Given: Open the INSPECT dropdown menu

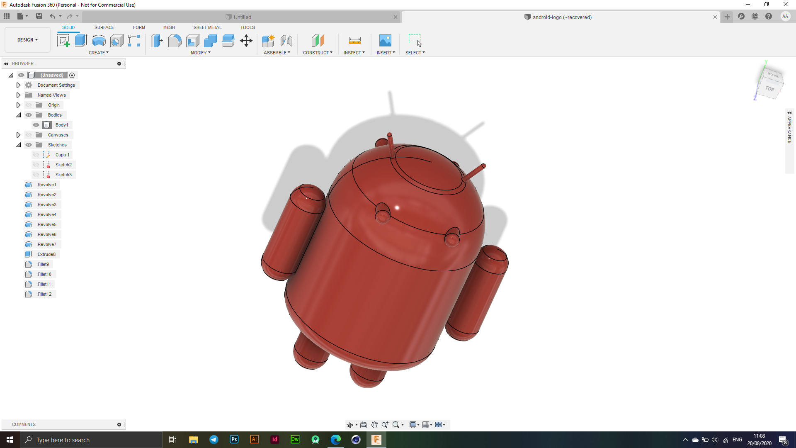Looking at the screenshot, I should pyautogui.click(x=354, y=53).
